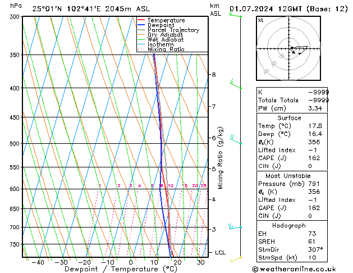Click the 5 km altitude label
Image resolution: width=353 pixels, height=273 pixels.
(x=214, y=169)
